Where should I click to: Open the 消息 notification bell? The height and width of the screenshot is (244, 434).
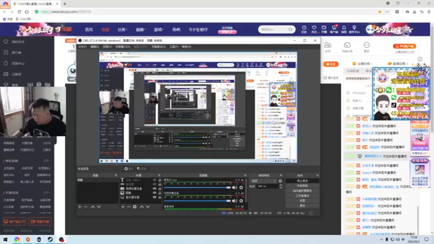[344, 29]
